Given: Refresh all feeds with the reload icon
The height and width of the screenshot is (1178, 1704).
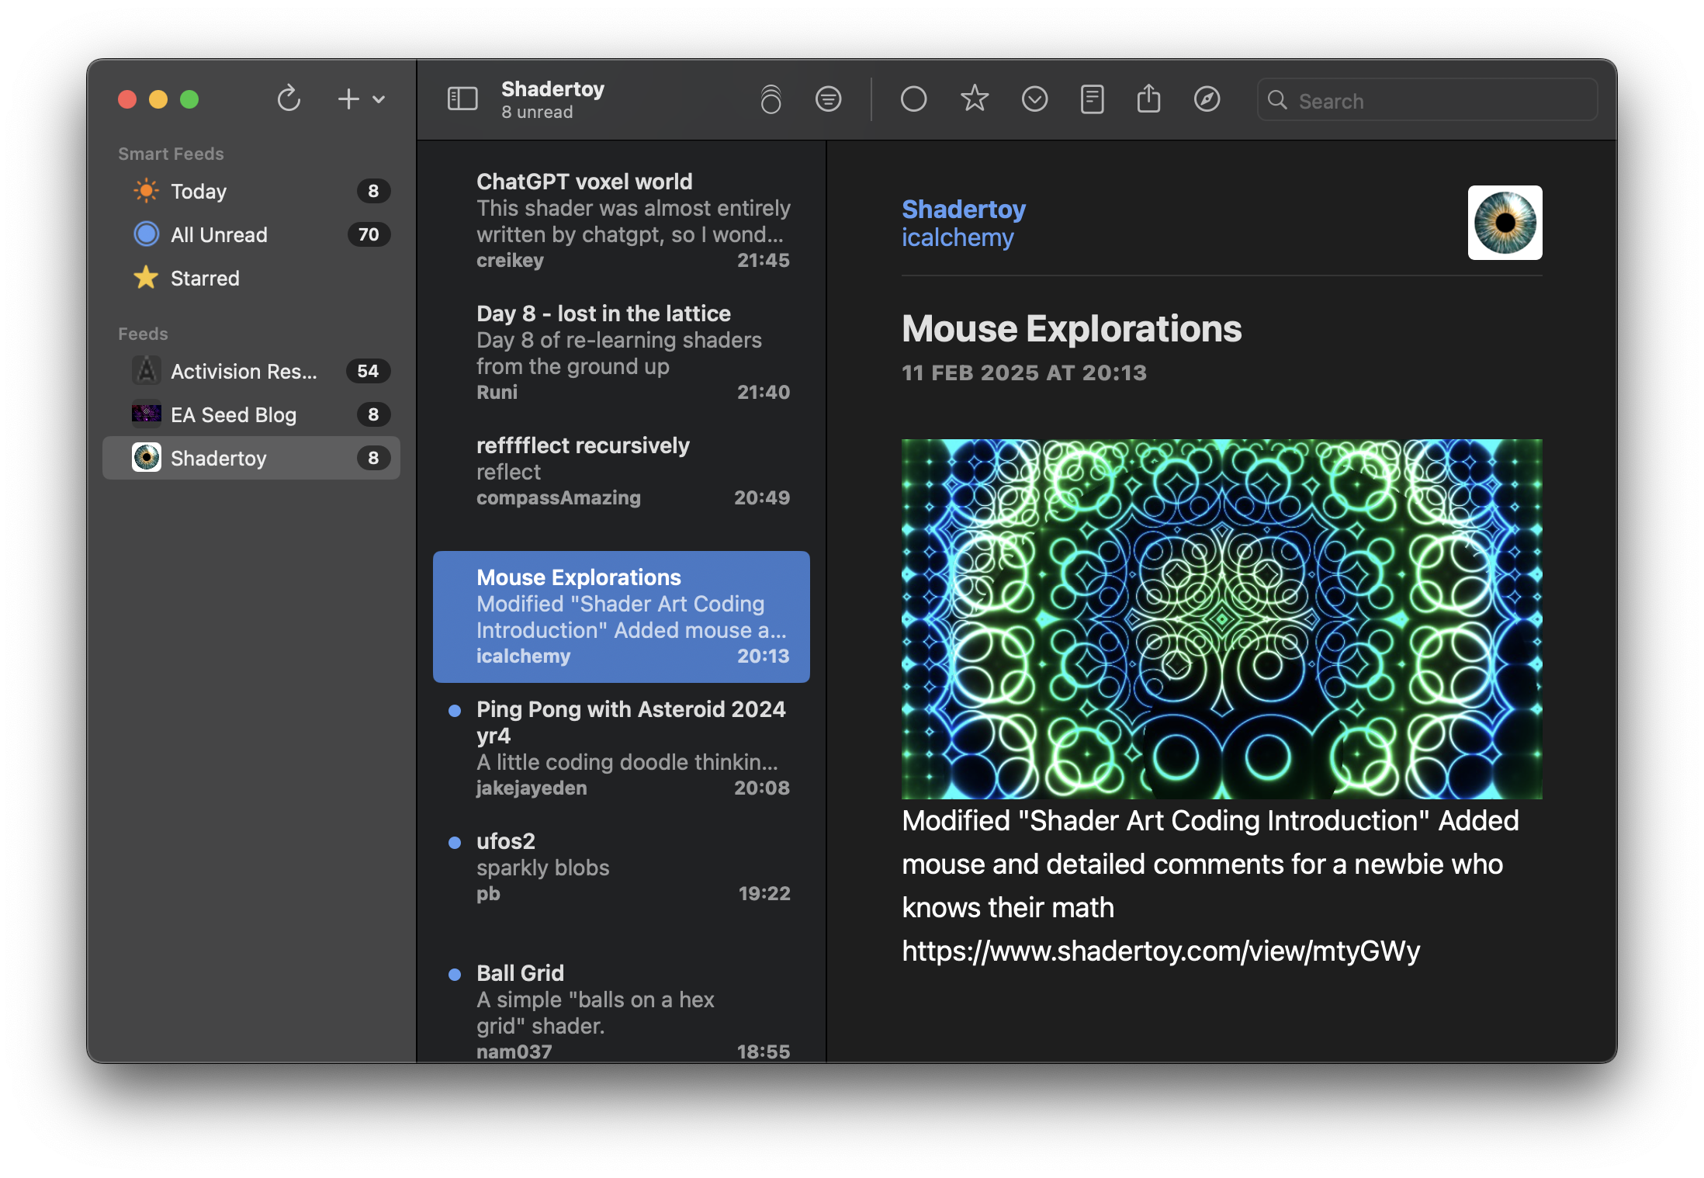Looking at the screenshot, I should pos(289,99).
